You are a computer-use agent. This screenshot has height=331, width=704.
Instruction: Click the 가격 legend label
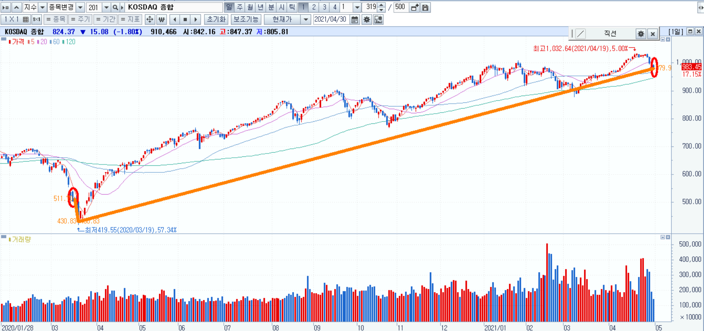17,42
